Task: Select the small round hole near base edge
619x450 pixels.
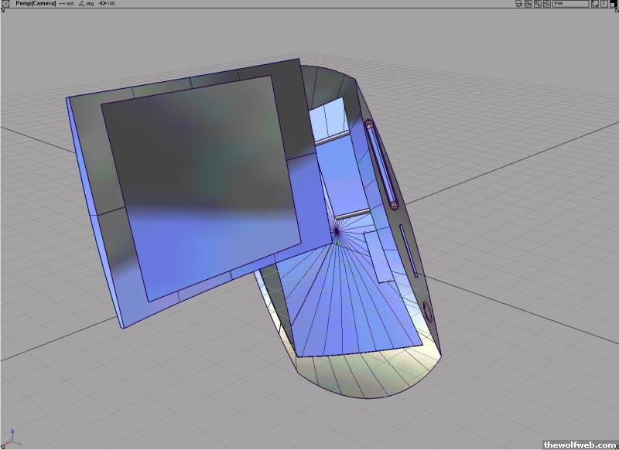Action: tap(427, 312)
